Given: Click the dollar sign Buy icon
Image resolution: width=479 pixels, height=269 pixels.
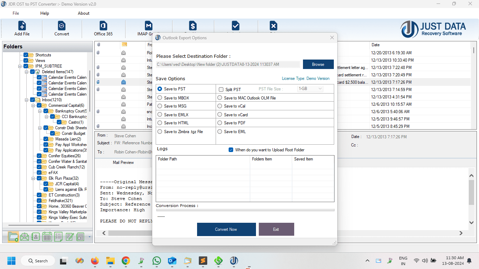Looking at the screenshot, I should point(193,26).
